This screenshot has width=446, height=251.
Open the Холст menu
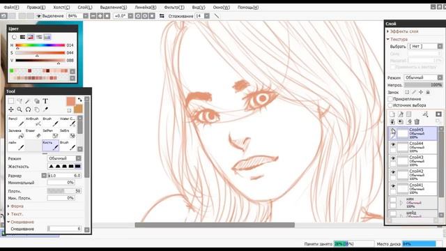(61, 8)
